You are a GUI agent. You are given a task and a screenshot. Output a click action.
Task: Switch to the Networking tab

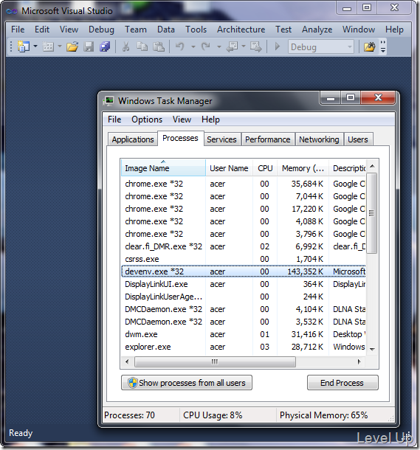(319, 139)
